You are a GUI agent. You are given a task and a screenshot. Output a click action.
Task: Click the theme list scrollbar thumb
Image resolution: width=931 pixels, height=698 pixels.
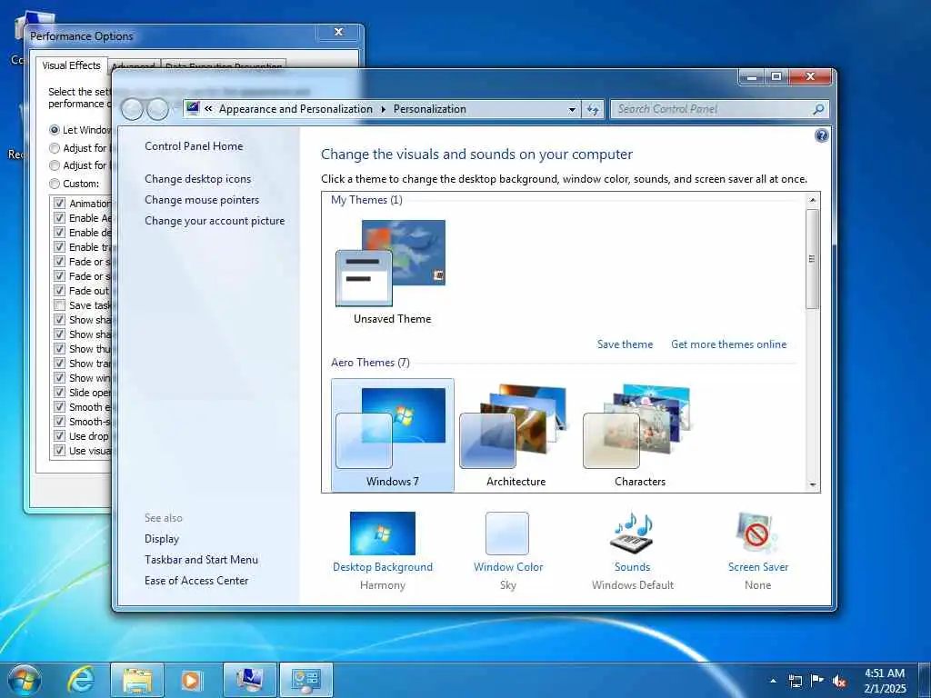tap(813, 259)
